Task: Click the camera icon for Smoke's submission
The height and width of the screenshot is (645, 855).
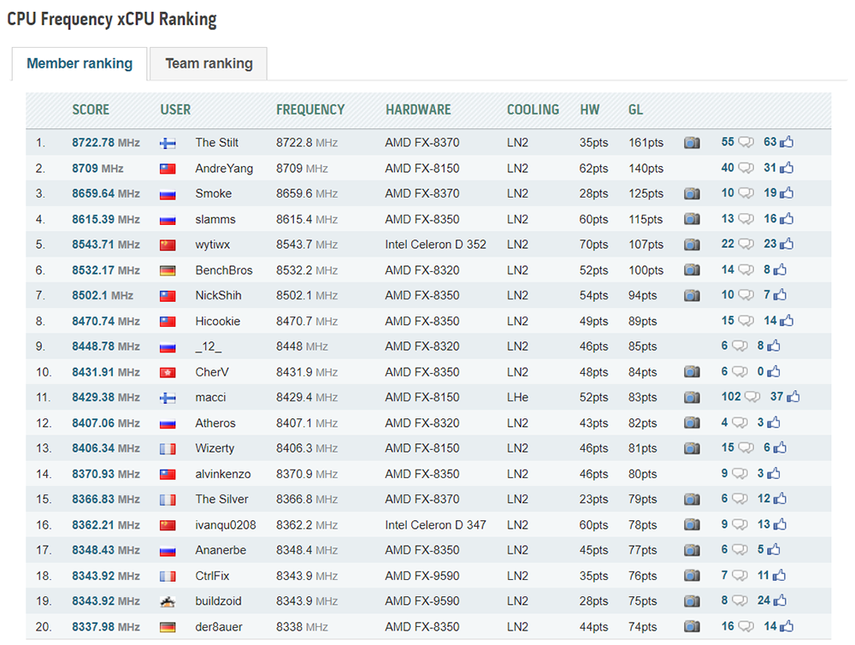Action: click(692, 193)
